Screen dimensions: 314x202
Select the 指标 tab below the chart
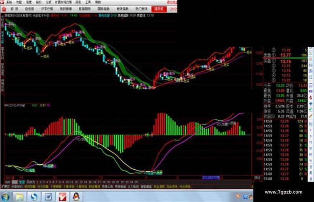[8, 182]
